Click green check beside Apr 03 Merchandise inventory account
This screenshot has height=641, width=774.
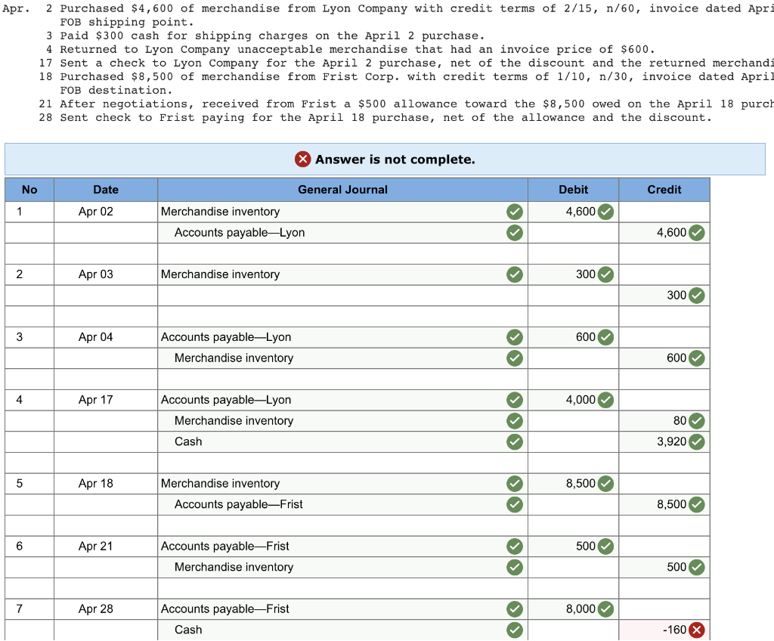[514, 274]
